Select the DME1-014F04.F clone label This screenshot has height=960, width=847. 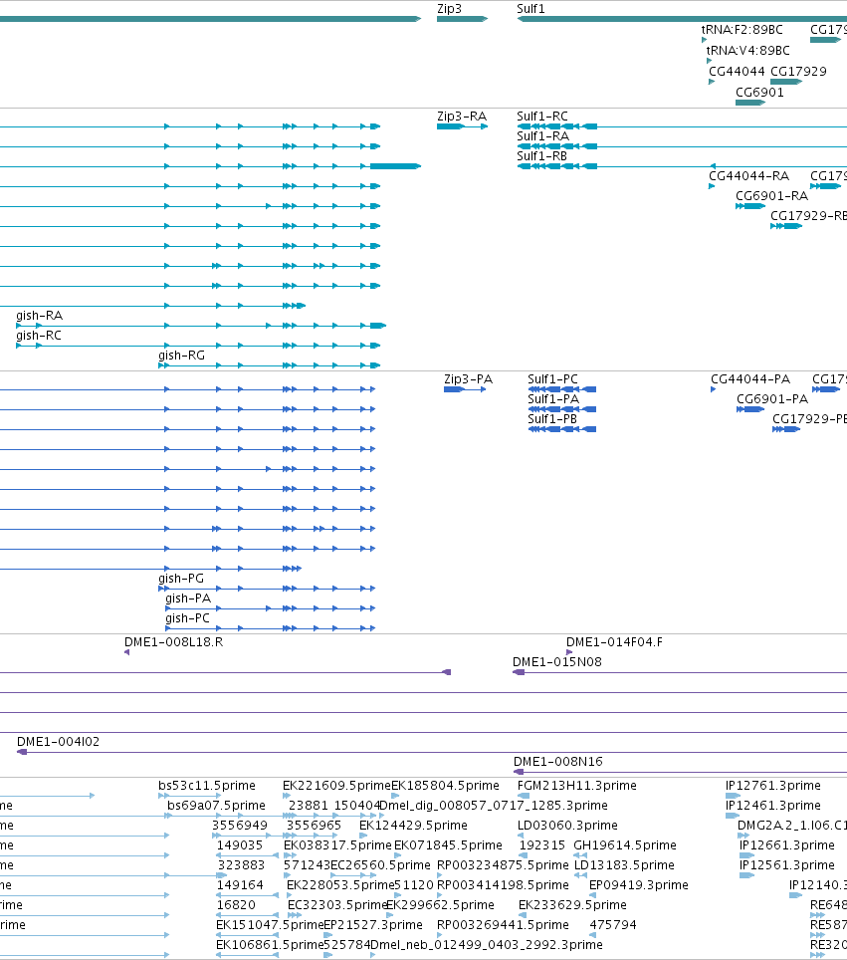[614, 641]
